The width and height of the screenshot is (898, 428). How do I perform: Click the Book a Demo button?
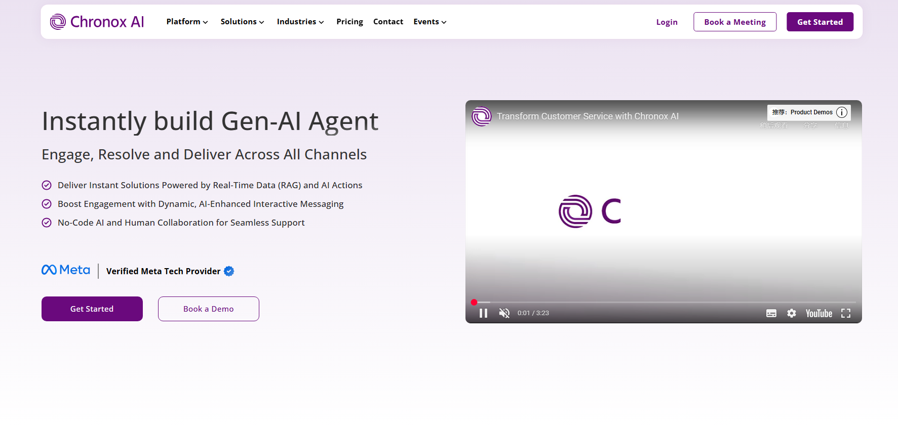208,309
